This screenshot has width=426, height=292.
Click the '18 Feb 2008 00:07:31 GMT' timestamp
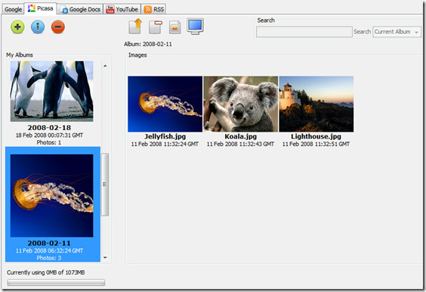tap(49, 135)
